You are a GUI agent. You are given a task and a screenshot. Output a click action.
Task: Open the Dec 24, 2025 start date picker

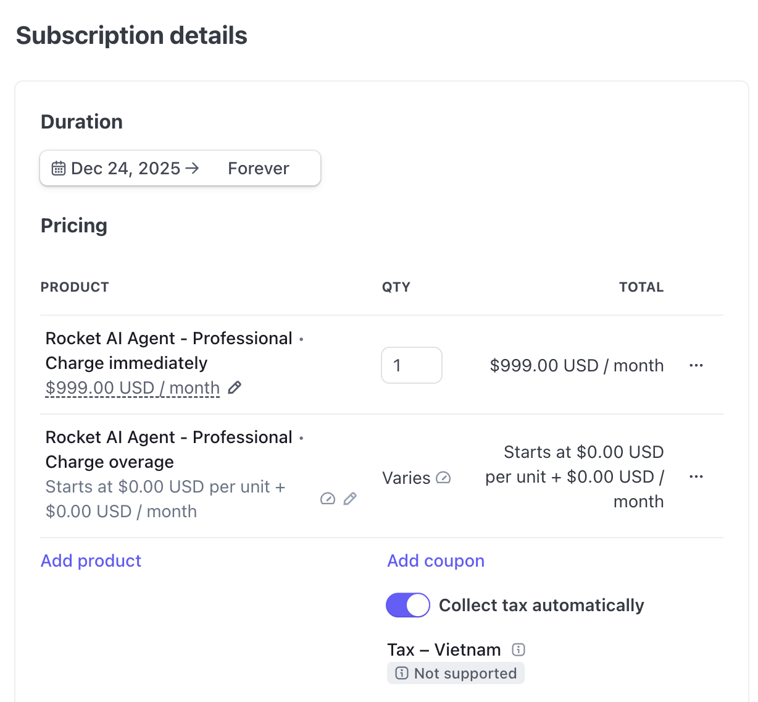click(x=125, y=168)
